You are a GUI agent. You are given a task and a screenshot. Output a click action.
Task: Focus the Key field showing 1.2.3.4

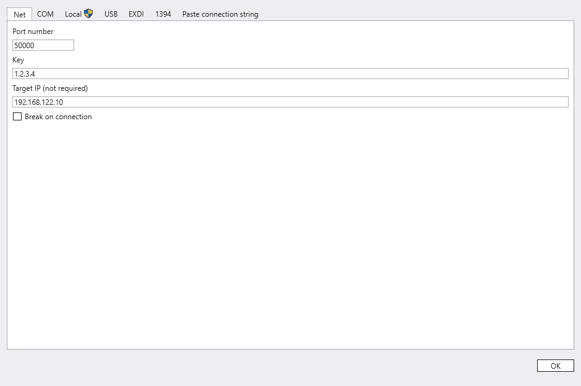290,73
